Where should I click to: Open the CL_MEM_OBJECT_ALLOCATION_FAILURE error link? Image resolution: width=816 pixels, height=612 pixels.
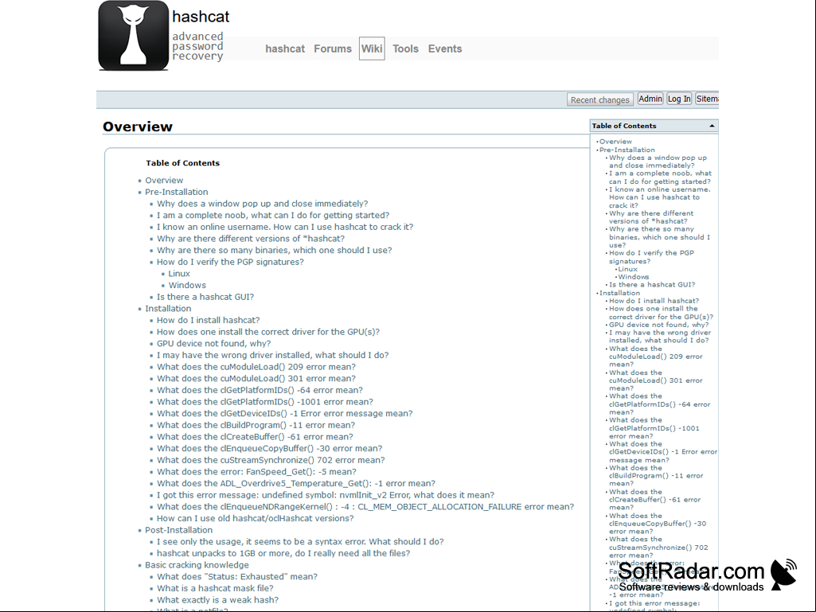point(365,507)
